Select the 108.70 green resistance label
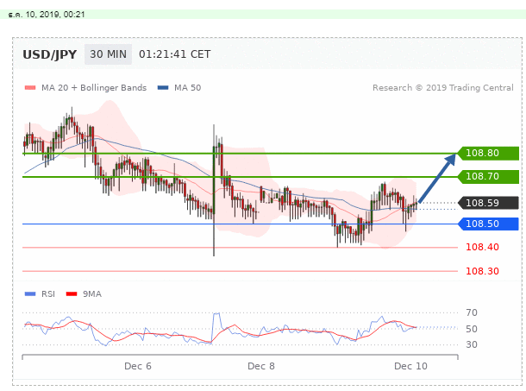This screenshot has width=526, height=391. tap(489, 177)
